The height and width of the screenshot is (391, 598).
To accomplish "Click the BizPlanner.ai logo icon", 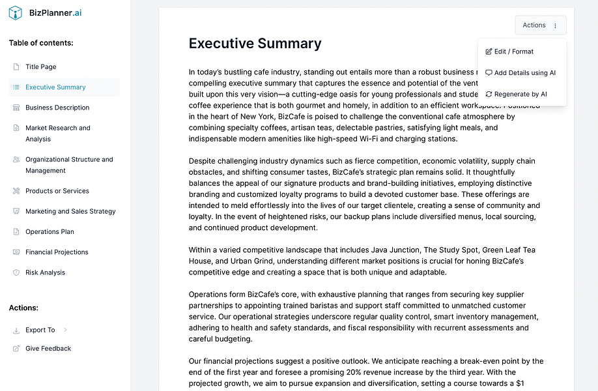I will (15, 12).
